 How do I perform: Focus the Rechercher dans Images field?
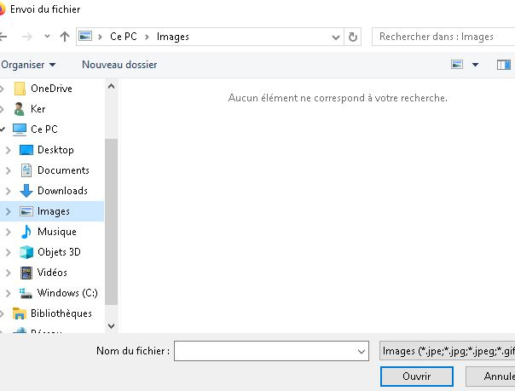[x=443, y=37]
